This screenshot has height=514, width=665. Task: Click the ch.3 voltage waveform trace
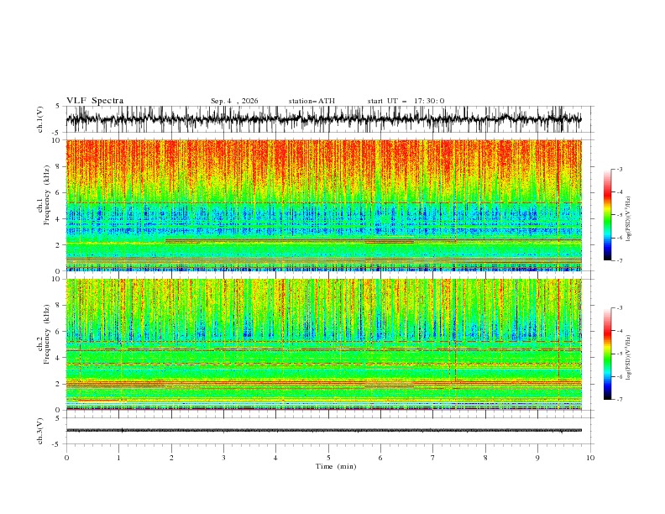[323, 431]
